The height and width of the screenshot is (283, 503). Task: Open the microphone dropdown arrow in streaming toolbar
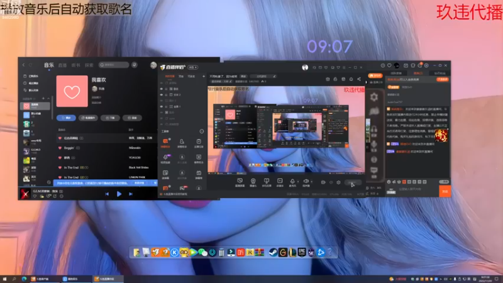(297, 182)
